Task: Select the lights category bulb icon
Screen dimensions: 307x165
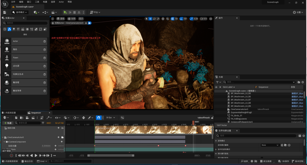Action: pos(14,29)
